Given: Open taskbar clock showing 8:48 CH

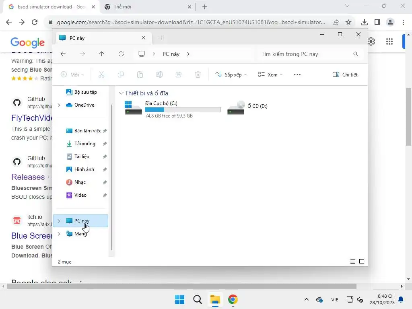Looking at the screenshot, I should (x=382, y=299).
